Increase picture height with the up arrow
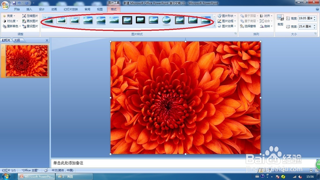The height and width of the screenshot is (180, 320). 315,17
